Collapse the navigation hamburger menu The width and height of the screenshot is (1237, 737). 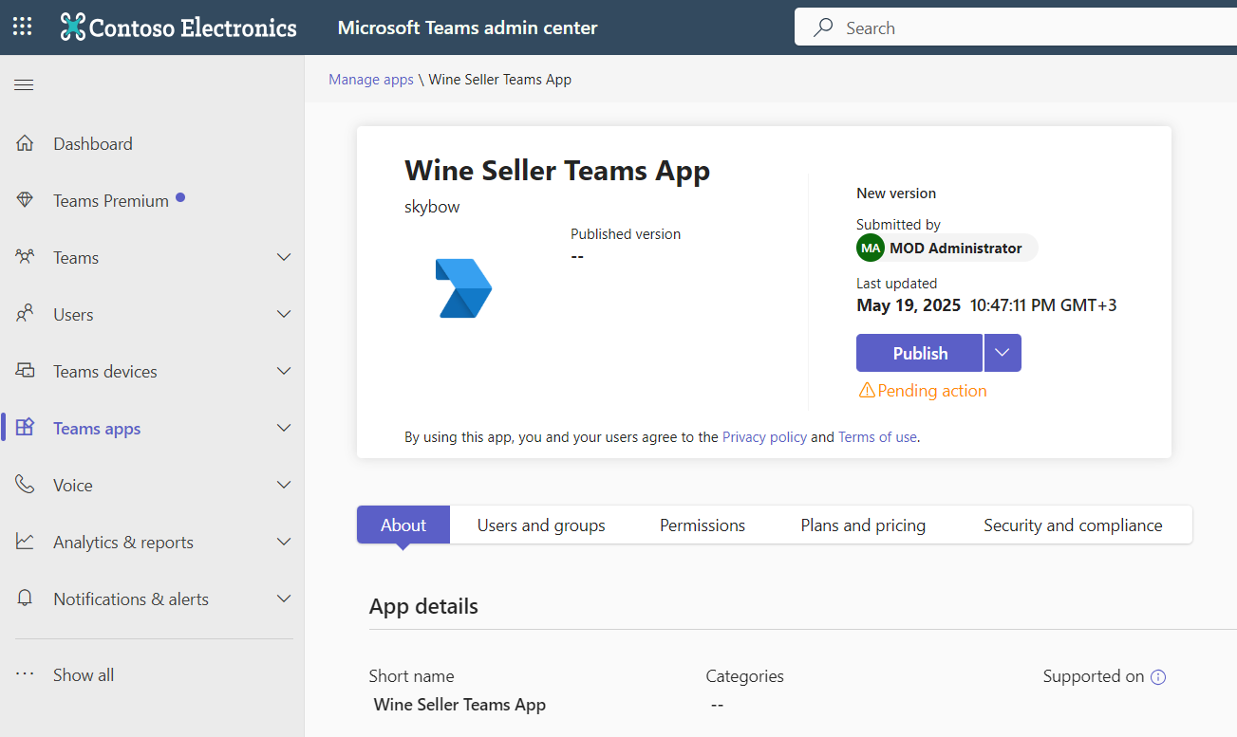click(24, 85)
